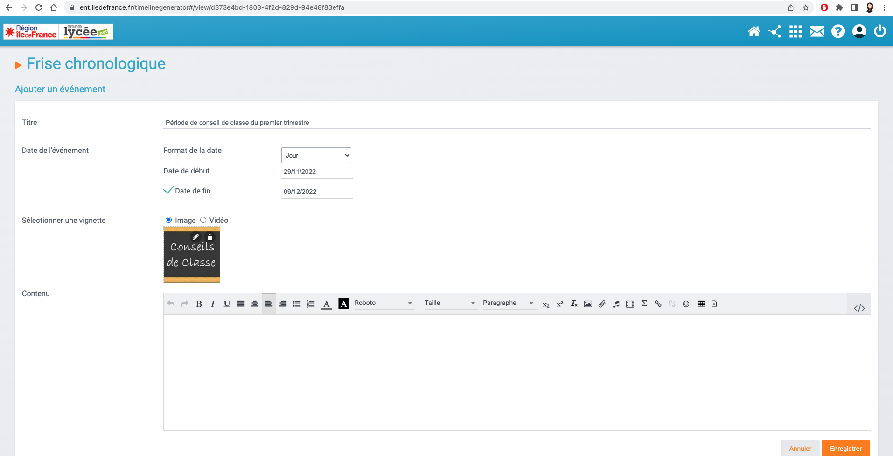Click the Enregistrer button
The image size is (893, 456).
(845, 449)
